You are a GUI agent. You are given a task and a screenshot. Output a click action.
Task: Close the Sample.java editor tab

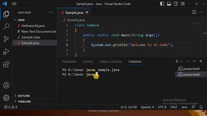click(x=87, y=12)
